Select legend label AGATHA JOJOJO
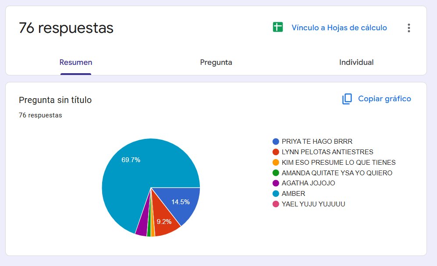The height and width of the screenshot is (266, 437). coord(308,183)
